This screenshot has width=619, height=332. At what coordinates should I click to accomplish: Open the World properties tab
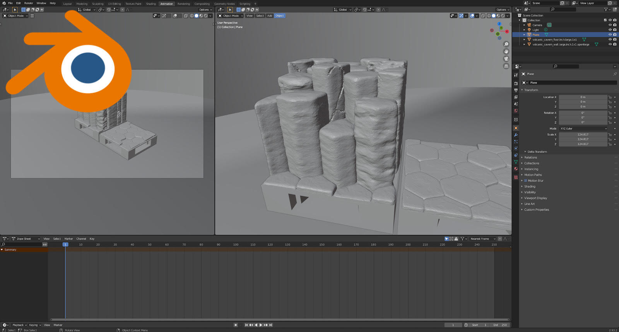516,111
